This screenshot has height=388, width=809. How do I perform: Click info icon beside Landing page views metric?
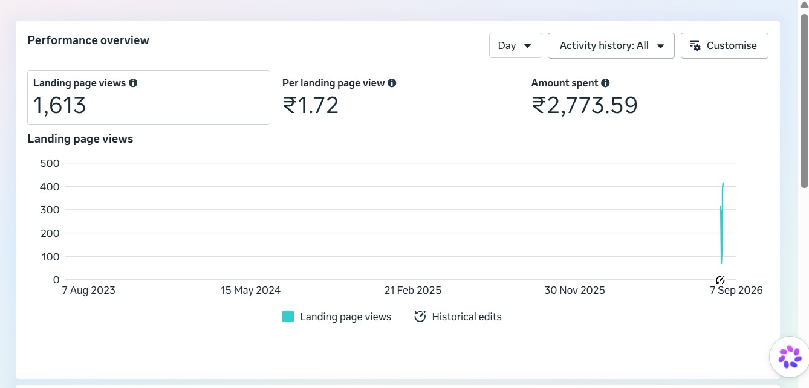tap(133, 83)
